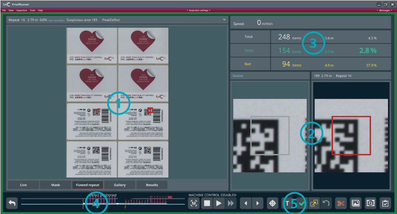Click the white position bar on the defect timeline
Screen dimensions: 397x214
[x=84, y=204]
